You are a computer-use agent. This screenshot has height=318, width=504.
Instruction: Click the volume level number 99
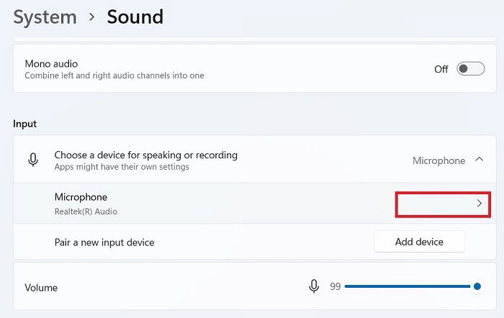(336, 286)
